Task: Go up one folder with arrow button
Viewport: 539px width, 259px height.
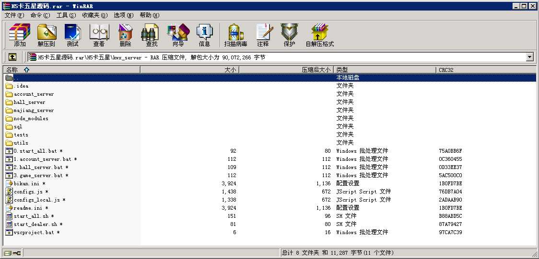Action: point(12,57)
